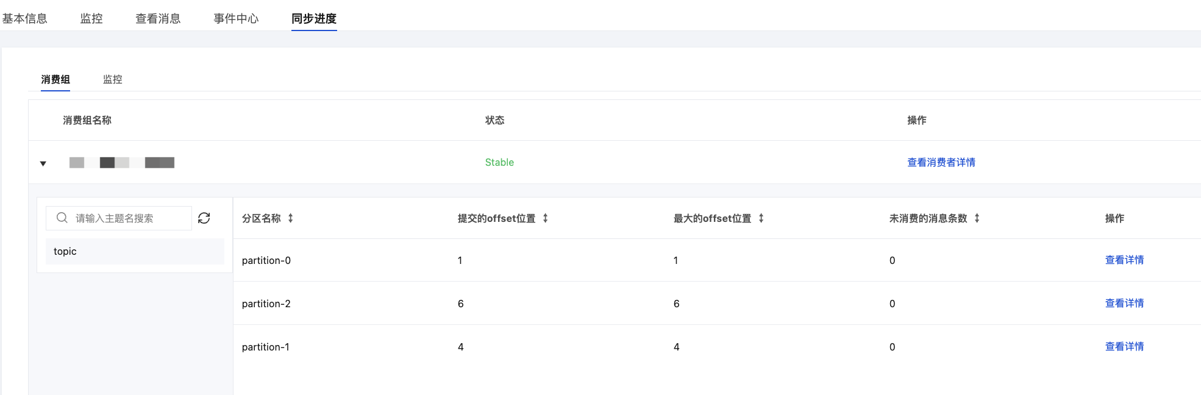The width and height of the screenshot is (1201, 395).
Task: Select the 'topic' item in topic list
Action: [134, 251]
